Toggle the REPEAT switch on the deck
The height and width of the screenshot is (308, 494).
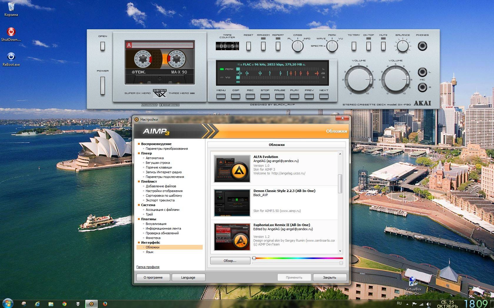[278, 46]
